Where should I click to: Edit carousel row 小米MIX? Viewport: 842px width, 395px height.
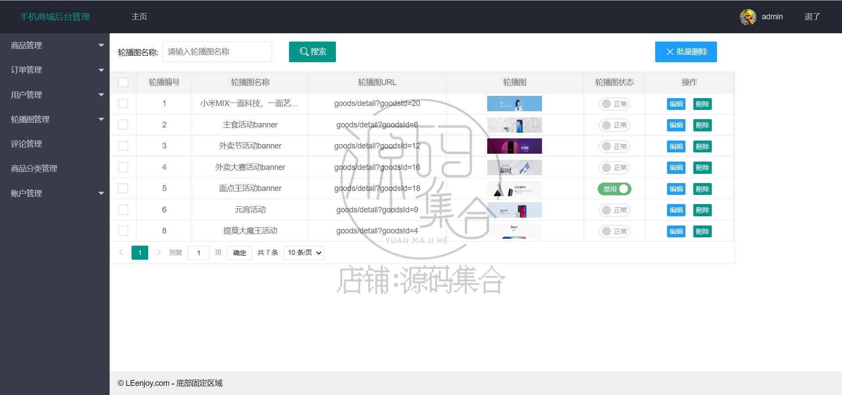[676, 104]
